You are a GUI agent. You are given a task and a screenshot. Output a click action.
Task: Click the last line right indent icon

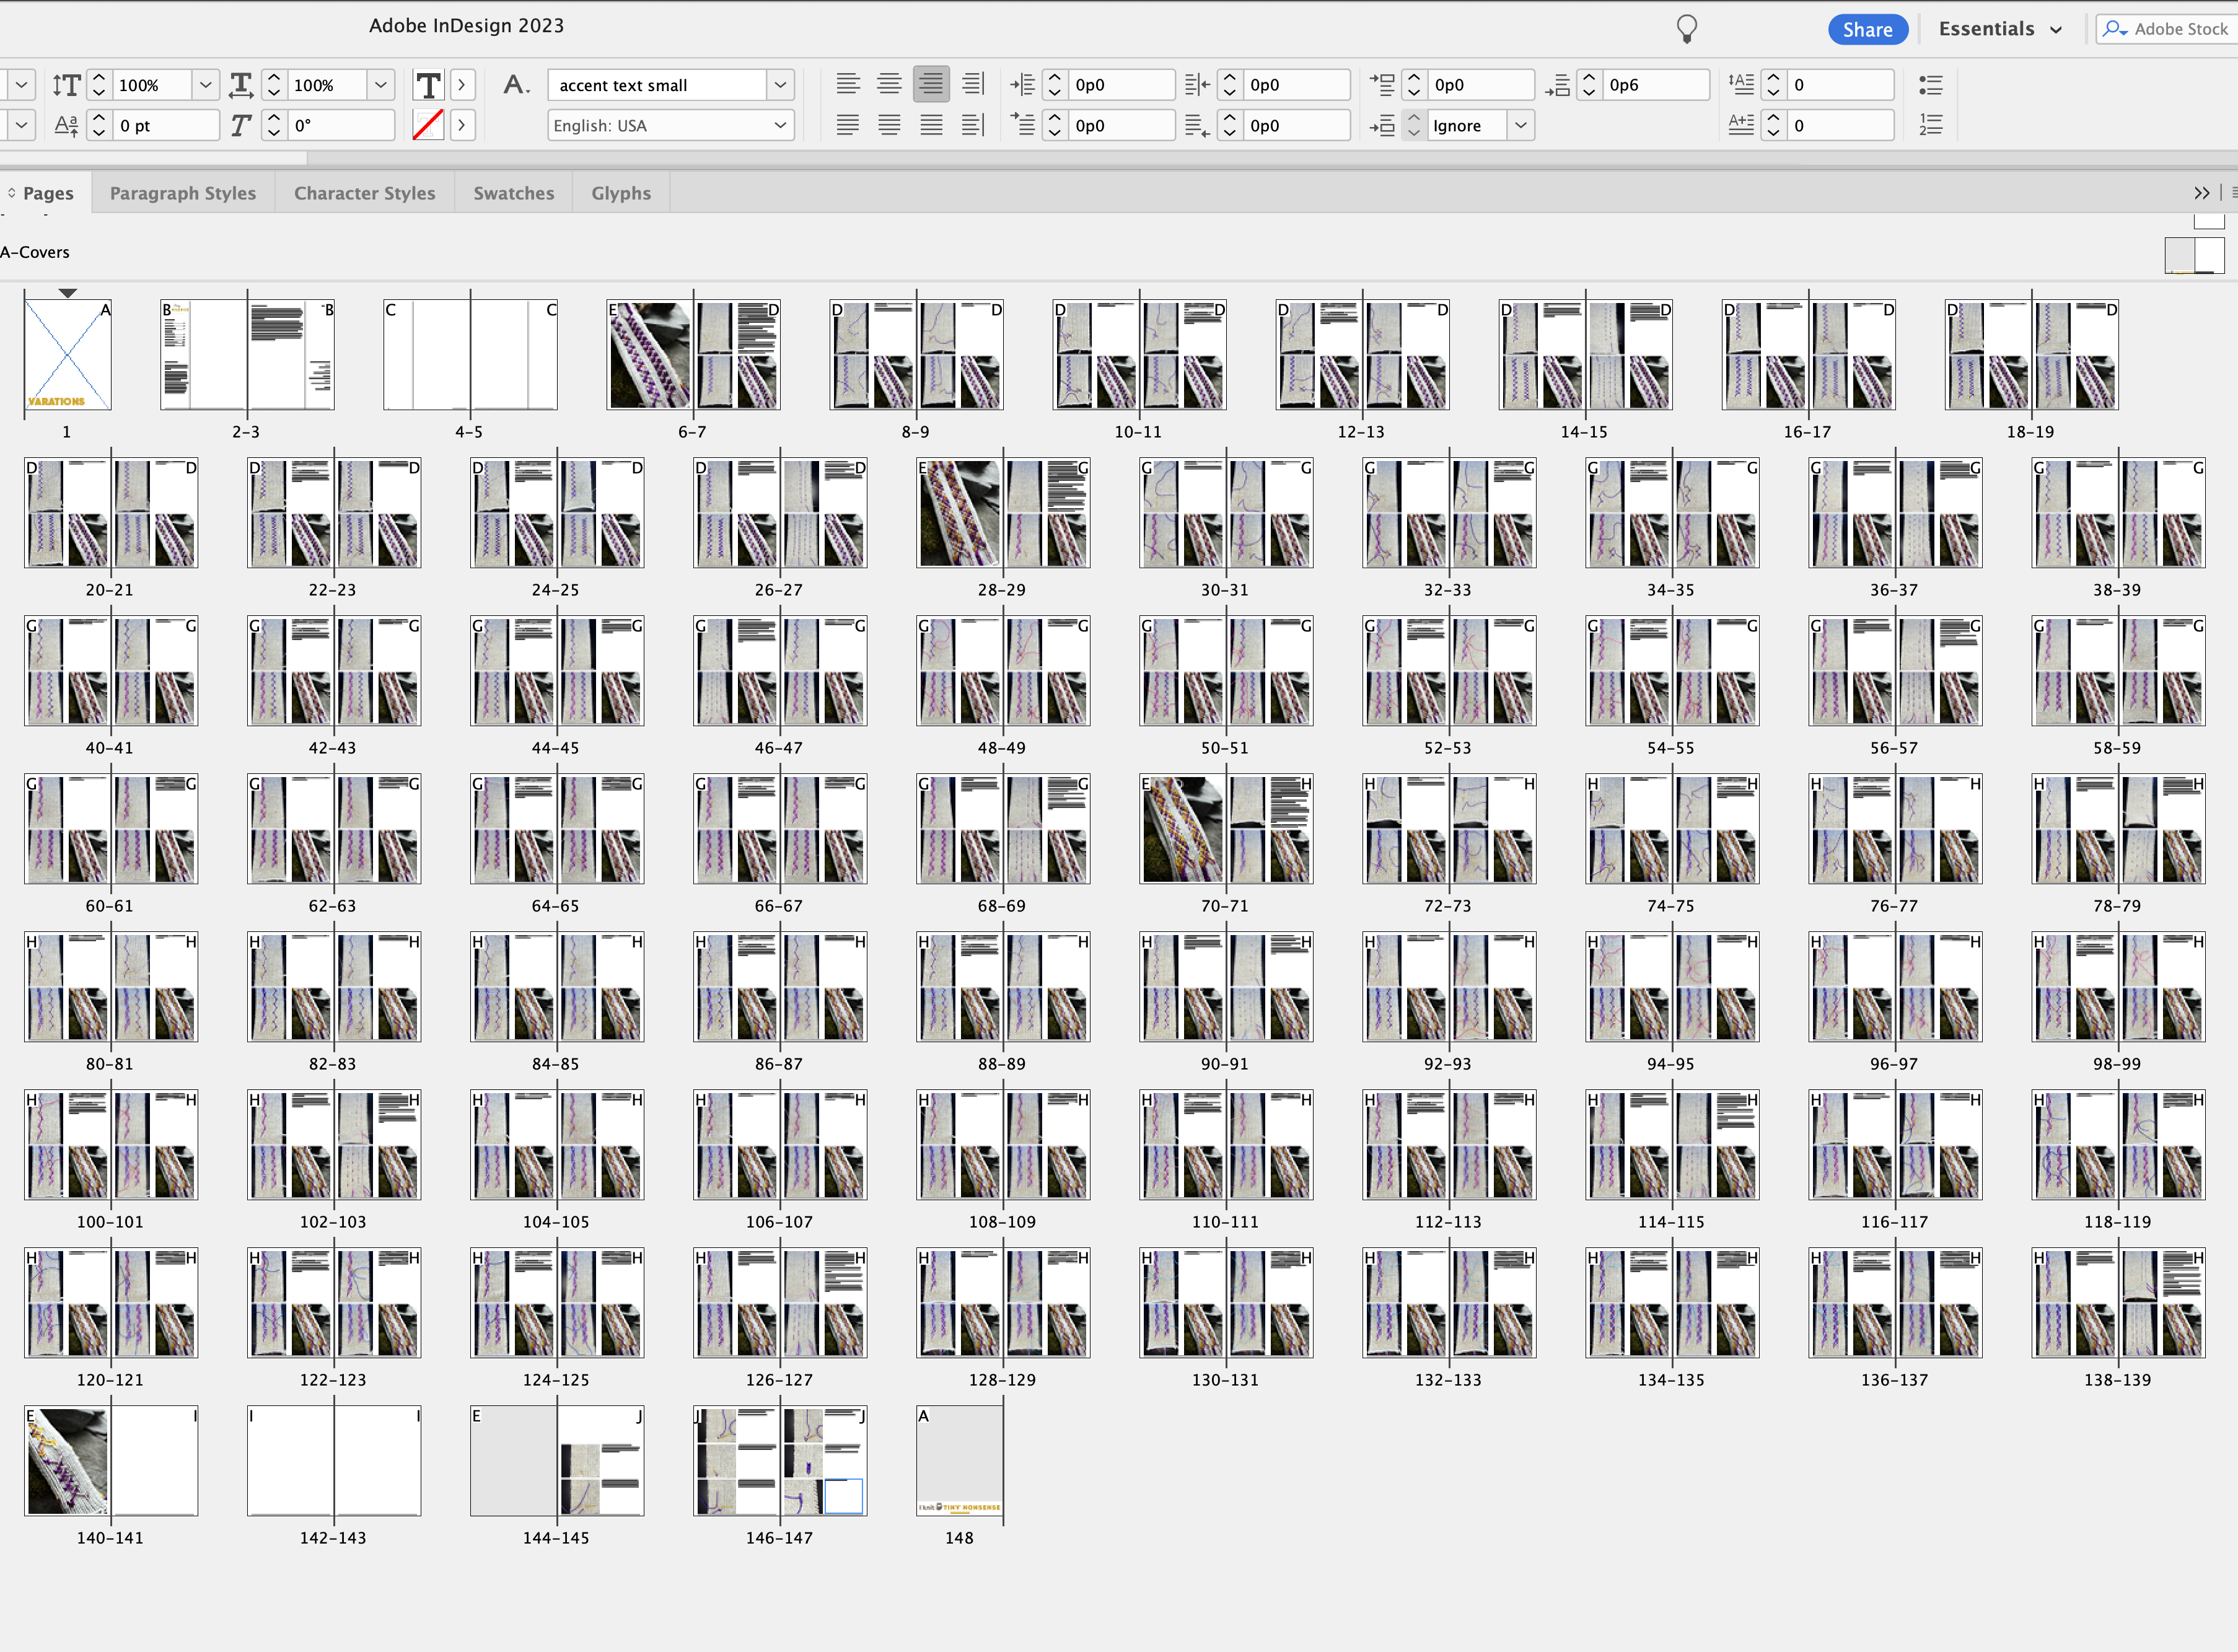coord(1197,125)
